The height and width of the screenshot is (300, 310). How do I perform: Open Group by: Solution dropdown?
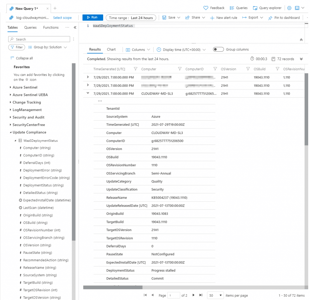[48, 47]
